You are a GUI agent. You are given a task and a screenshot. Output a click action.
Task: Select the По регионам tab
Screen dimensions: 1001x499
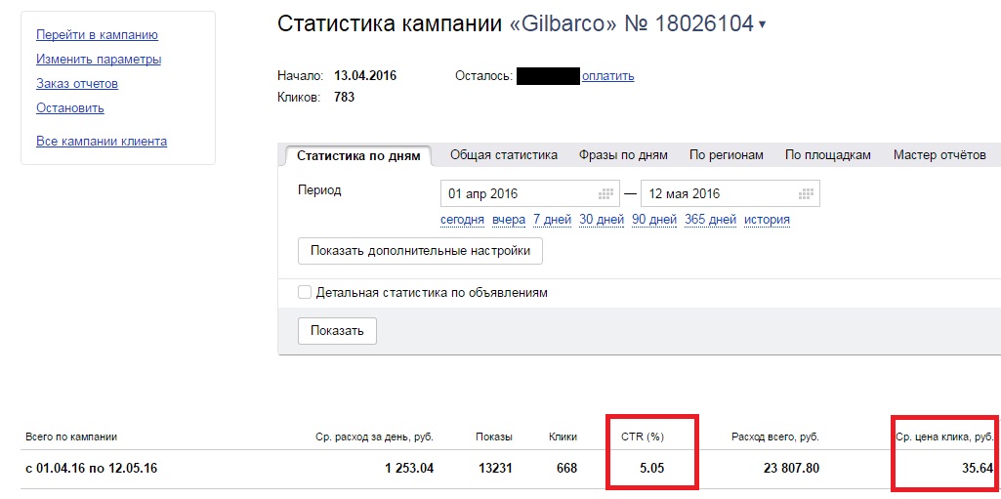point(726,155)
